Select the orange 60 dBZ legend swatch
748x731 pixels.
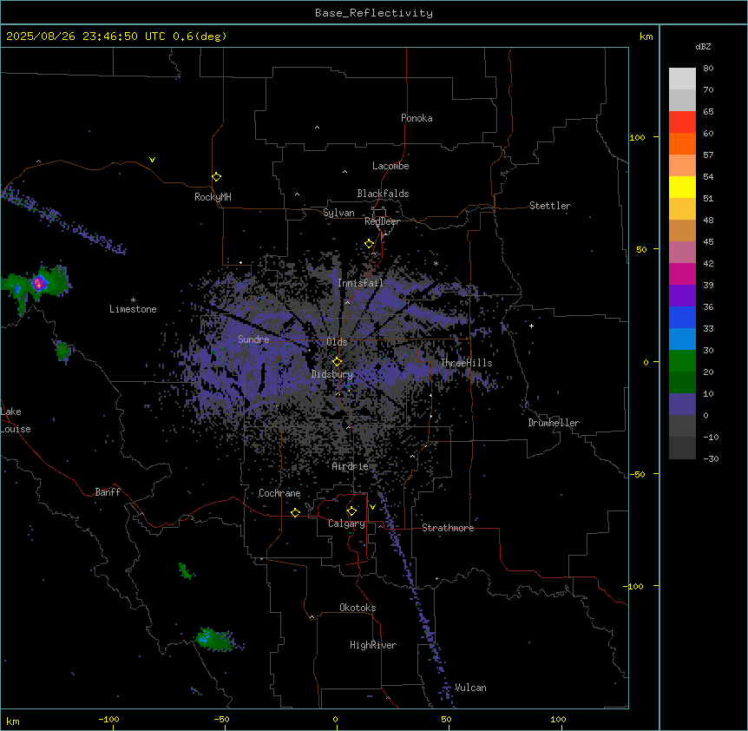(682, 143)
